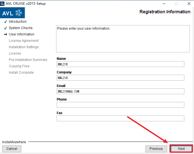Viewport: 194px width, 154px height.
Task: Click the empty Phone field
Action: 120,105
